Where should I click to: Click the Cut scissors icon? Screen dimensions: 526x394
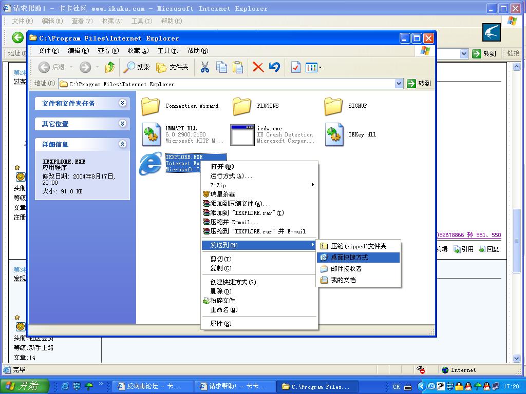(204, 67)
